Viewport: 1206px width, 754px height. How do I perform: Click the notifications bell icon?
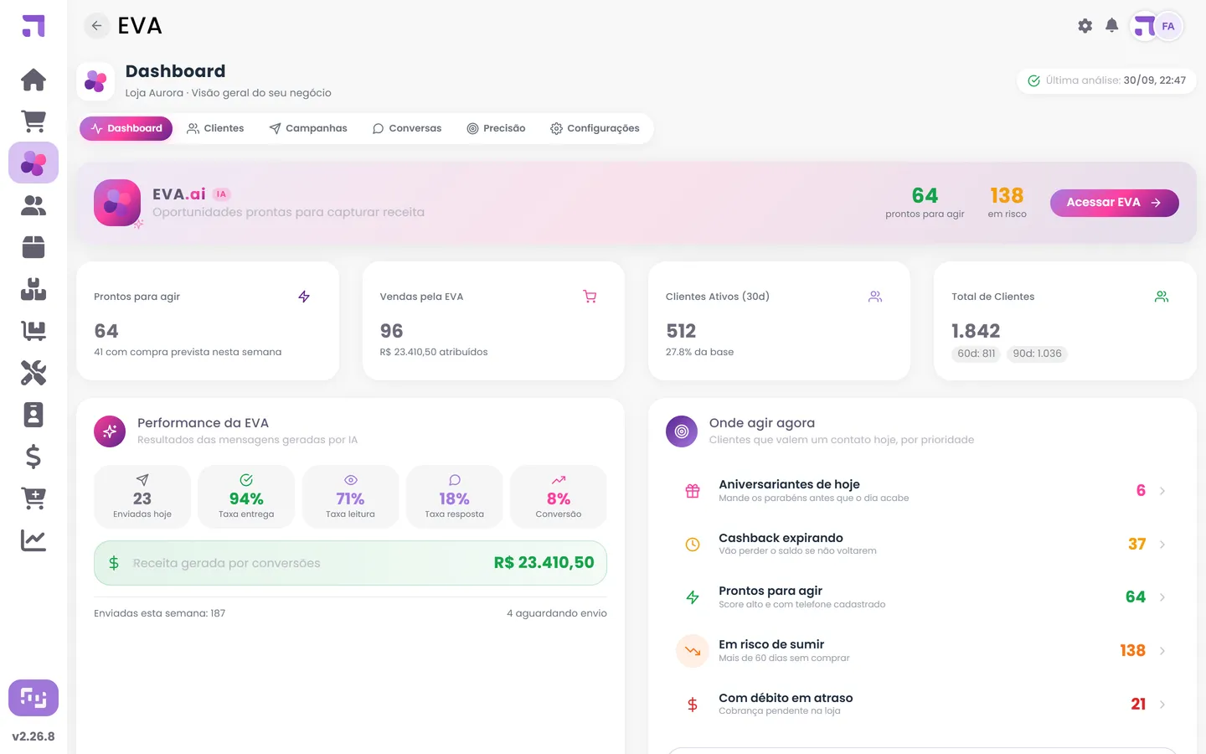(x=1111, y=26)
